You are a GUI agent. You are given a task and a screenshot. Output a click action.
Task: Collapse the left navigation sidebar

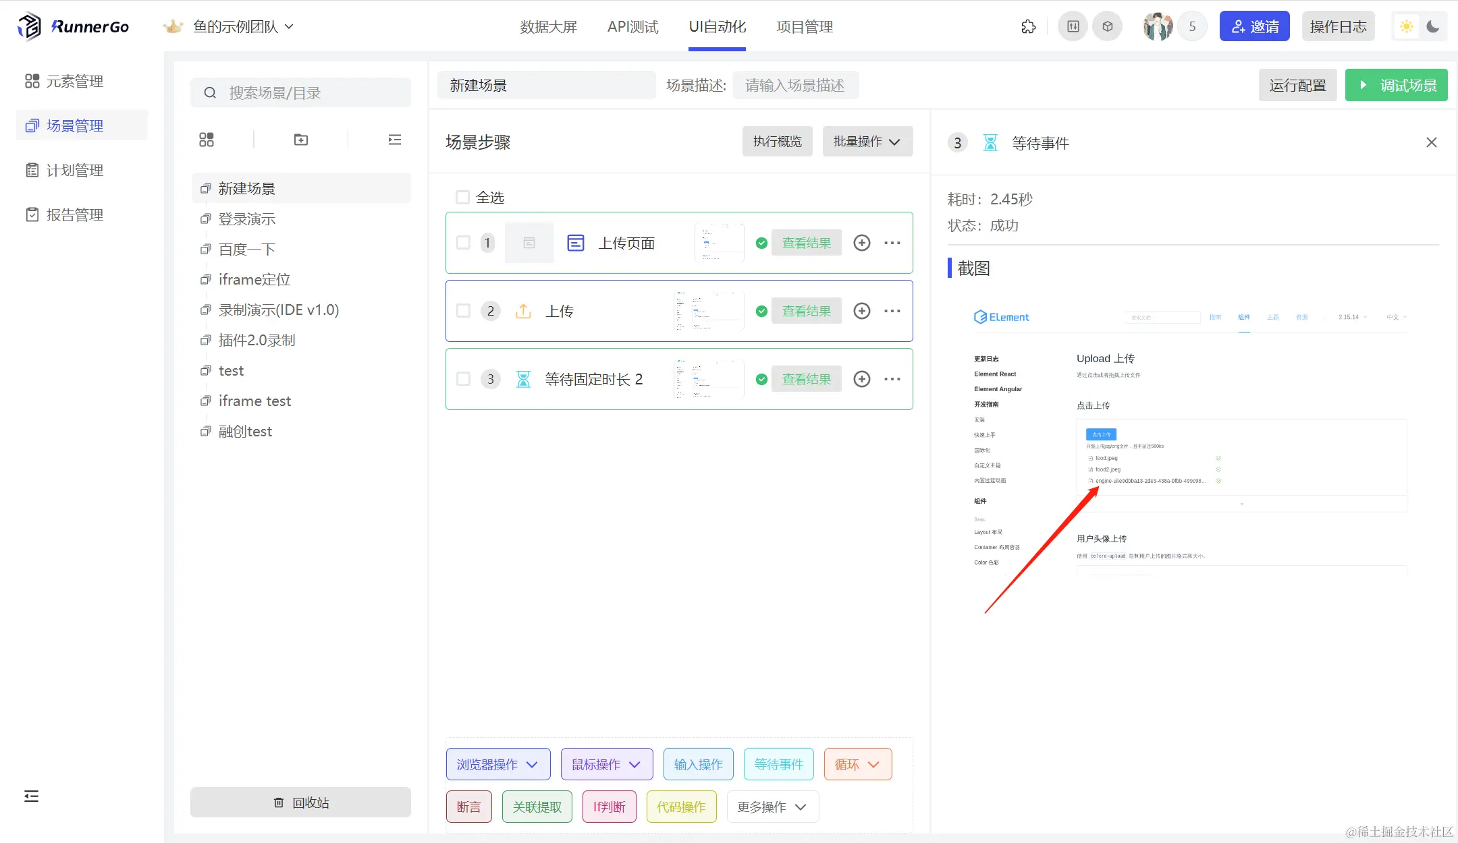pos(31,796)
